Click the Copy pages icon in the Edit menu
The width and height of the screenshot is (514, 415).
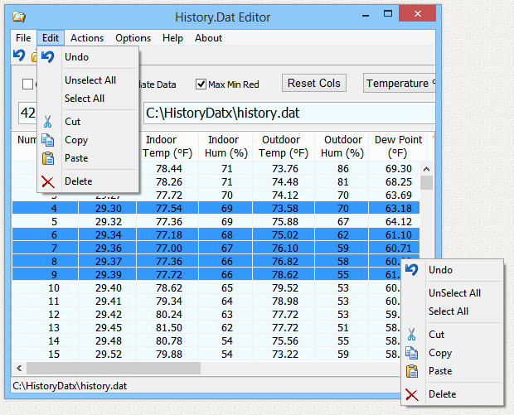[x=48, y=140]
